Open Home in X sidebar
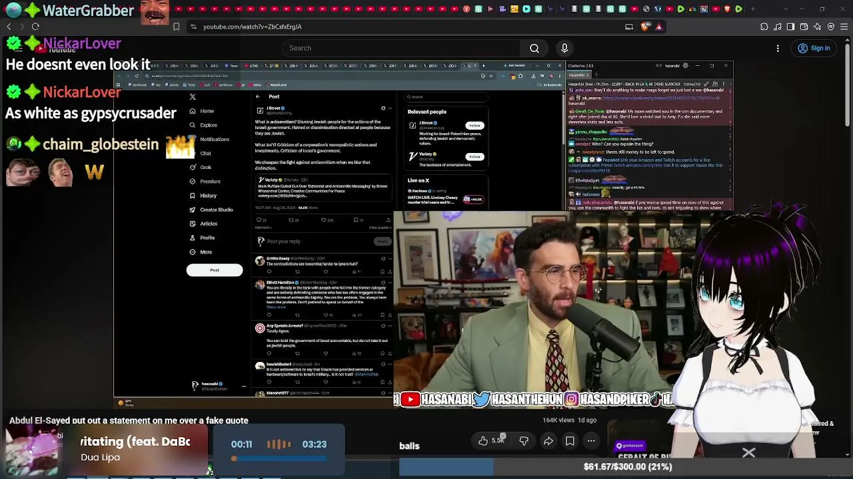This screenshot has width=853, height=479. pos(201,111)
